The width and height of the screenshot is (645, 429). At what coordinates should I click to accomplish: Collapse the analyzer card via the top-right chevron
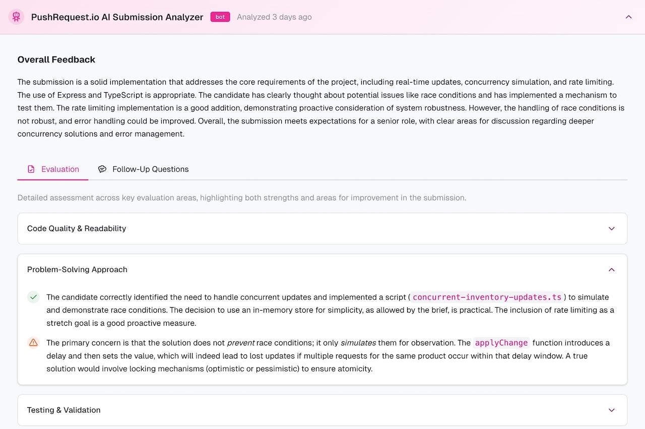point(628,17)
